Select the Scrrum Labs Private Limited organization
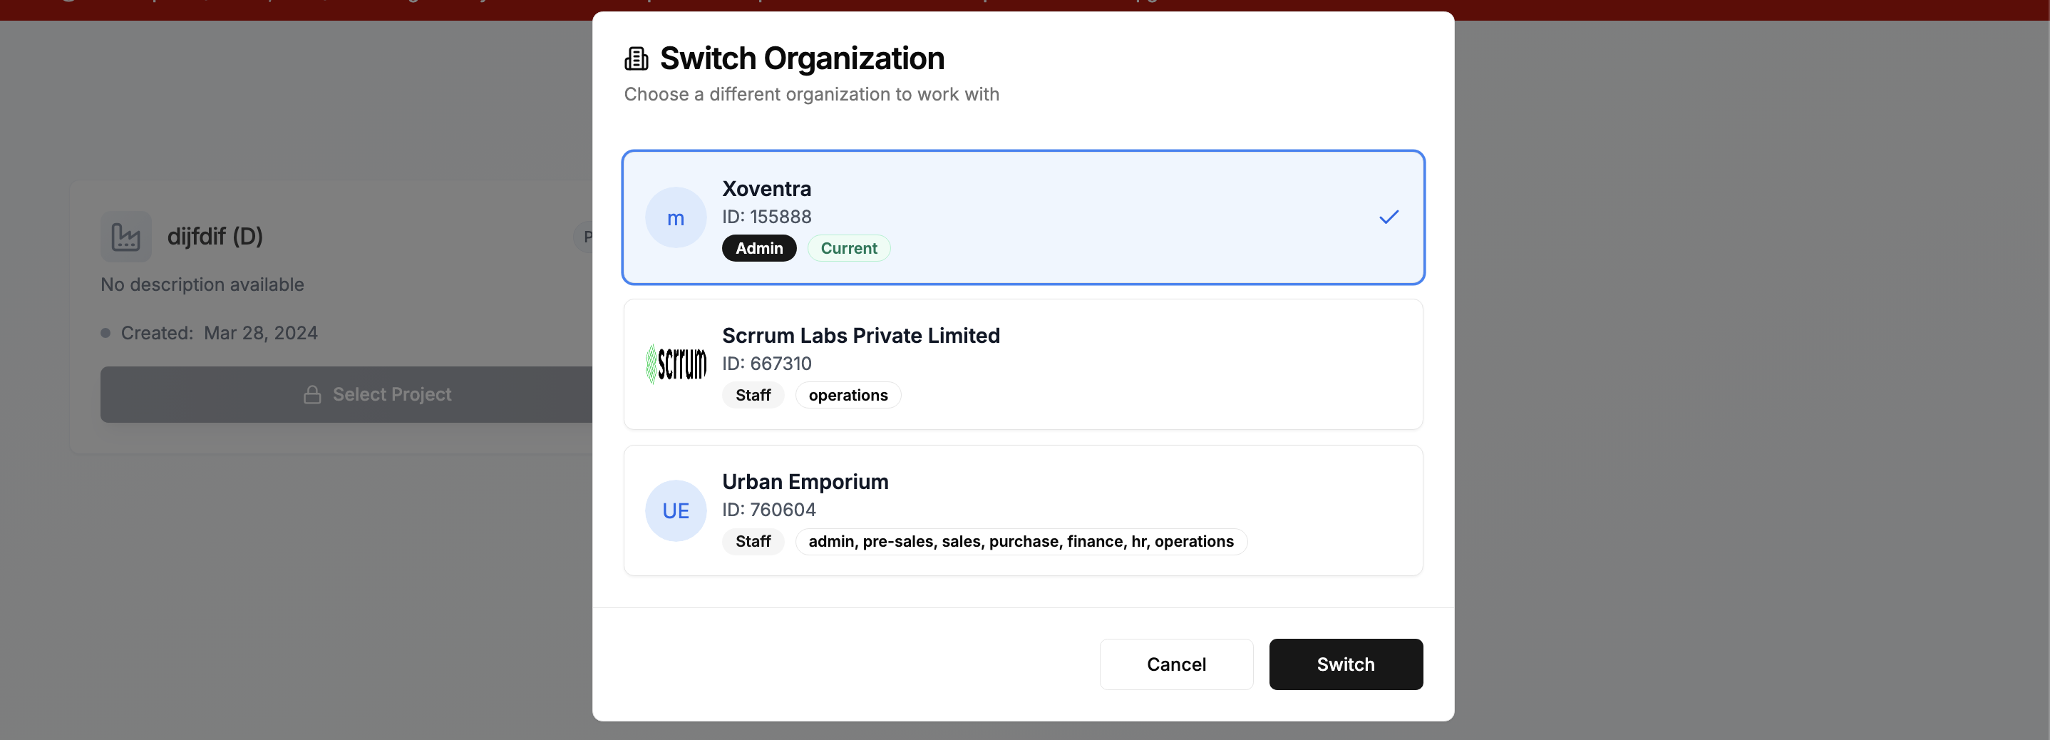2050x740 pixels. click(1023, 364)
